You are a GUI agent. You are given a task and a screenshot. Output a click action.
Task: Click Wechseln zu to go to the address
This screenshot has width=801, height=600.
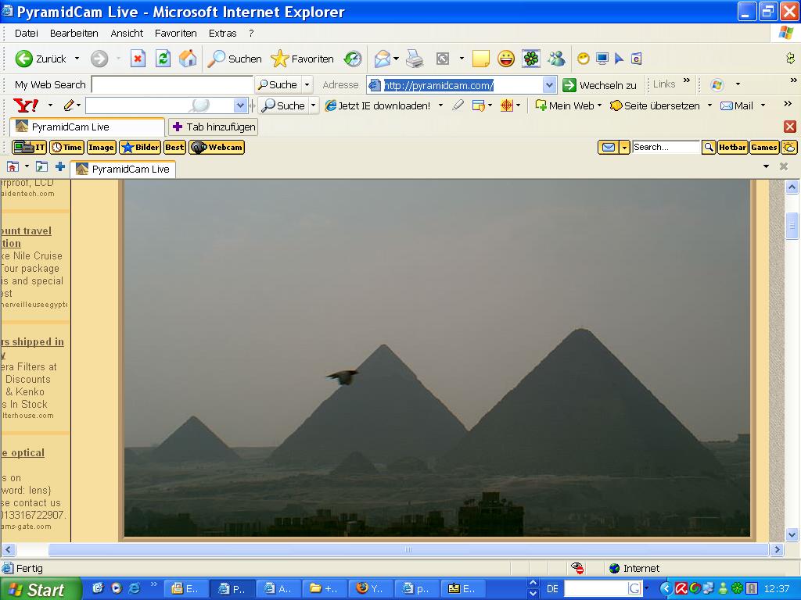(599, 85)
